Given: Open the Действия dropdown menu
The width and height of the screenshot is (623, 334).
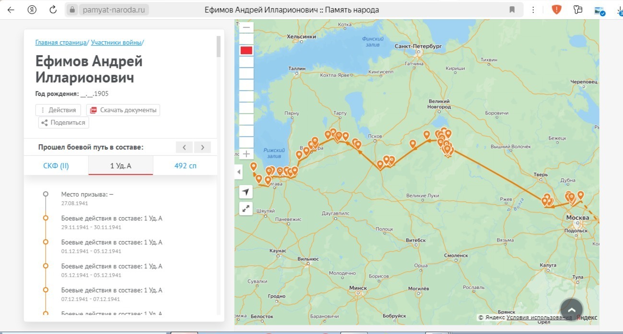Looking at the screenshot, I should (x=59, y=110).
